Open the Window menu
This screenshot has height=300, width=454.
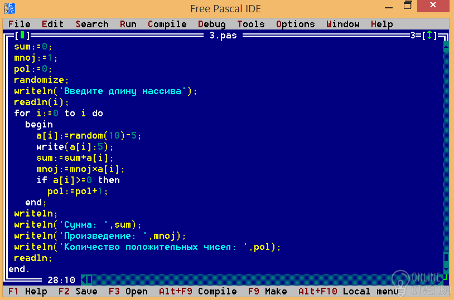pyautogui.click(x=343, y=24)
